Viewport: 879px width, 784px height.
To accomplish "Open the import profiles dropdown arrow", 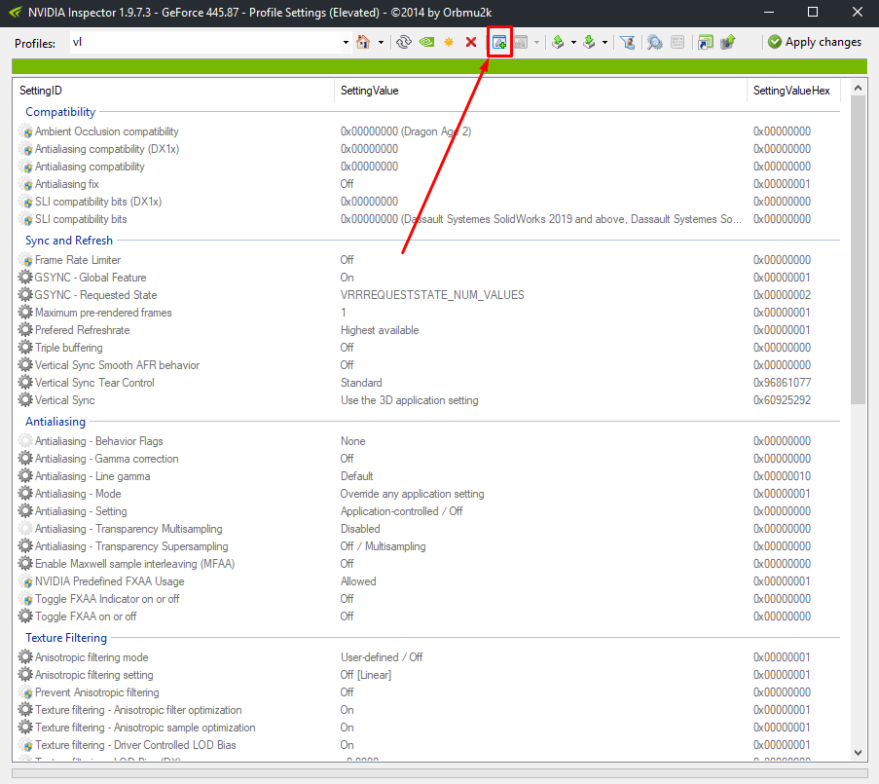I will 604,42.
